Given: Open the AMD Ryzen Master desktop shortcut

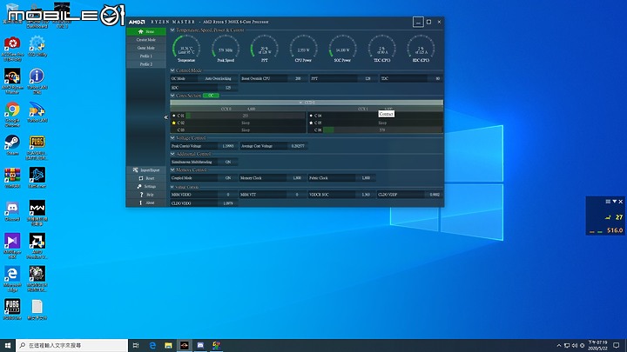Looking at the screenshot, I should tap(12, 81).
